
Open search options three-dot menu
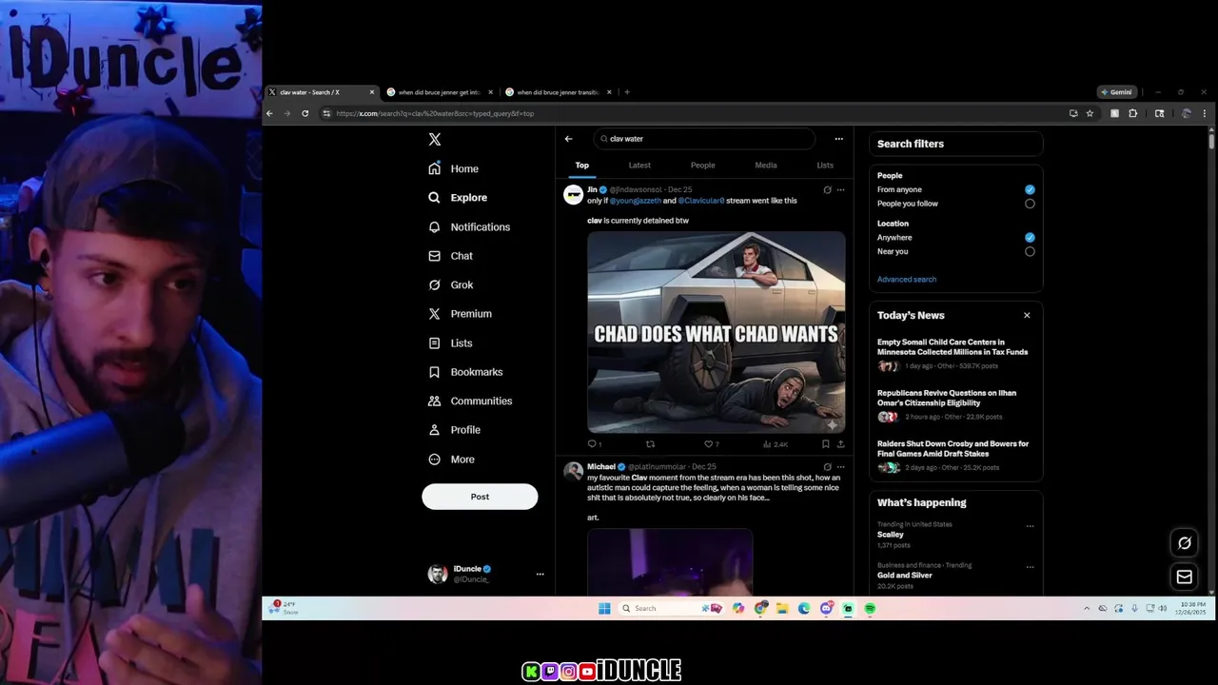(838, 139)
